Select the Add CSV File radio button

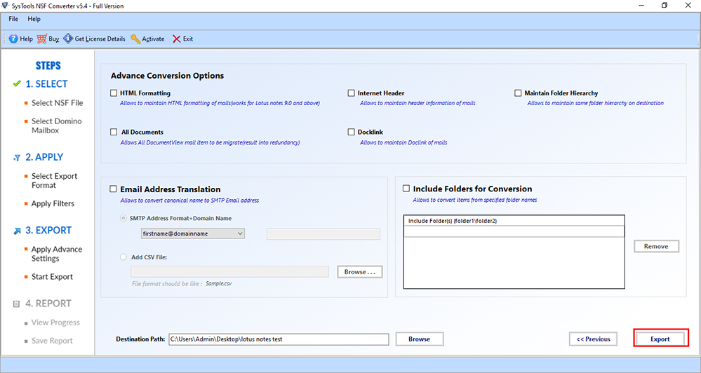(x=124, y=257)
